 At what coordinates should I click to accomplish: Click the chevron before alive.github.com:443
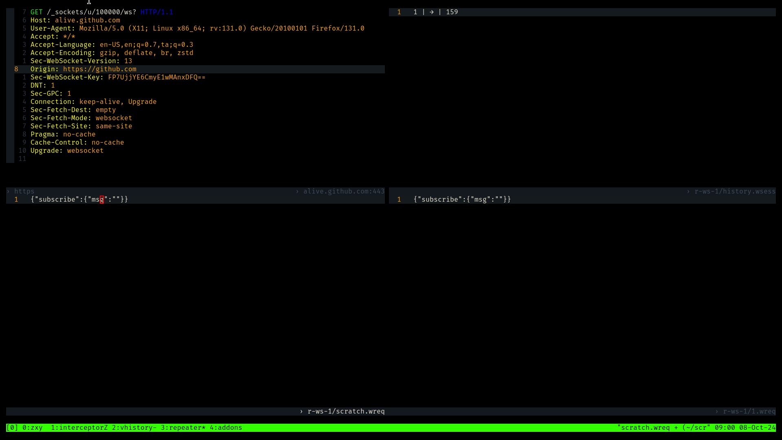[297, 191]
